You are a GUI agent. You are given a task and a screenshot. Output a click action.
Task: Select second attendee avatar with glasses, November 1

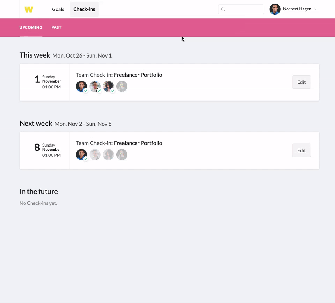[x=95, y=86]
